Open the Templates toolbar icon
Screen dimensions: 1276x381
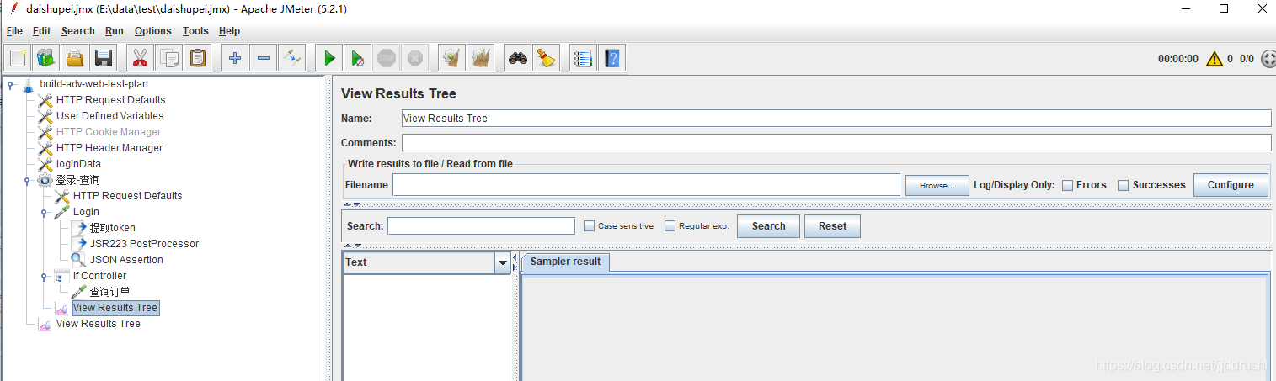45,58
